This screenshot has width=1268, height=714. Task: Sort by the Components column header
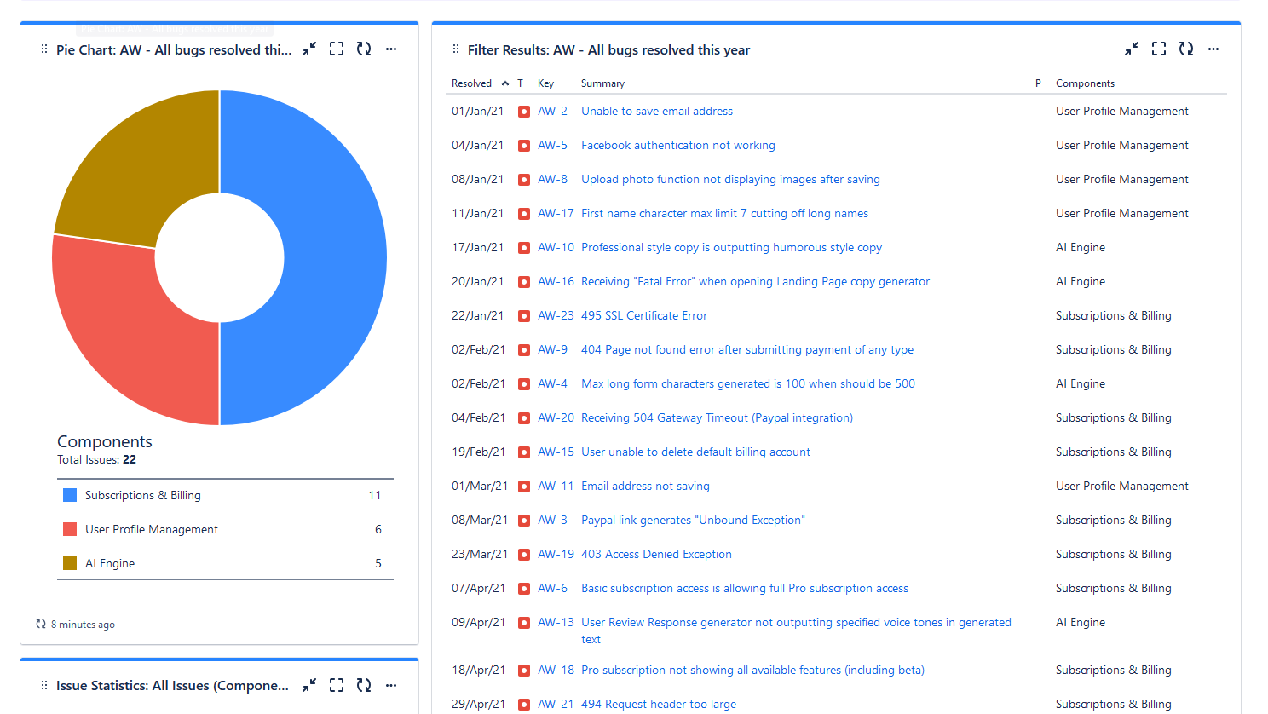1085,83
